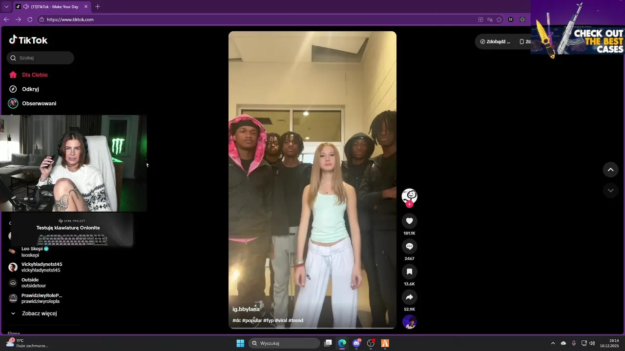Click the streamer webcam overlay
The width and height of the screenshot is (625, 351).
(73, 163)
